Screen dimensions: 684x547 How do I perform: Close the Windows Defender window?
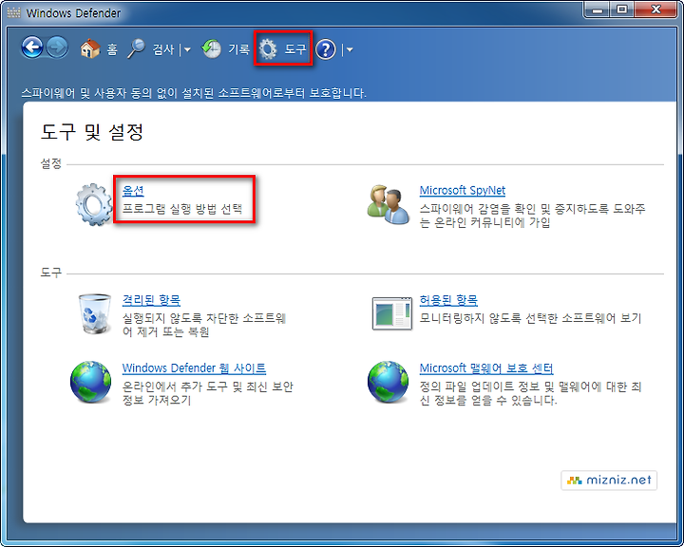coord(655,10)
